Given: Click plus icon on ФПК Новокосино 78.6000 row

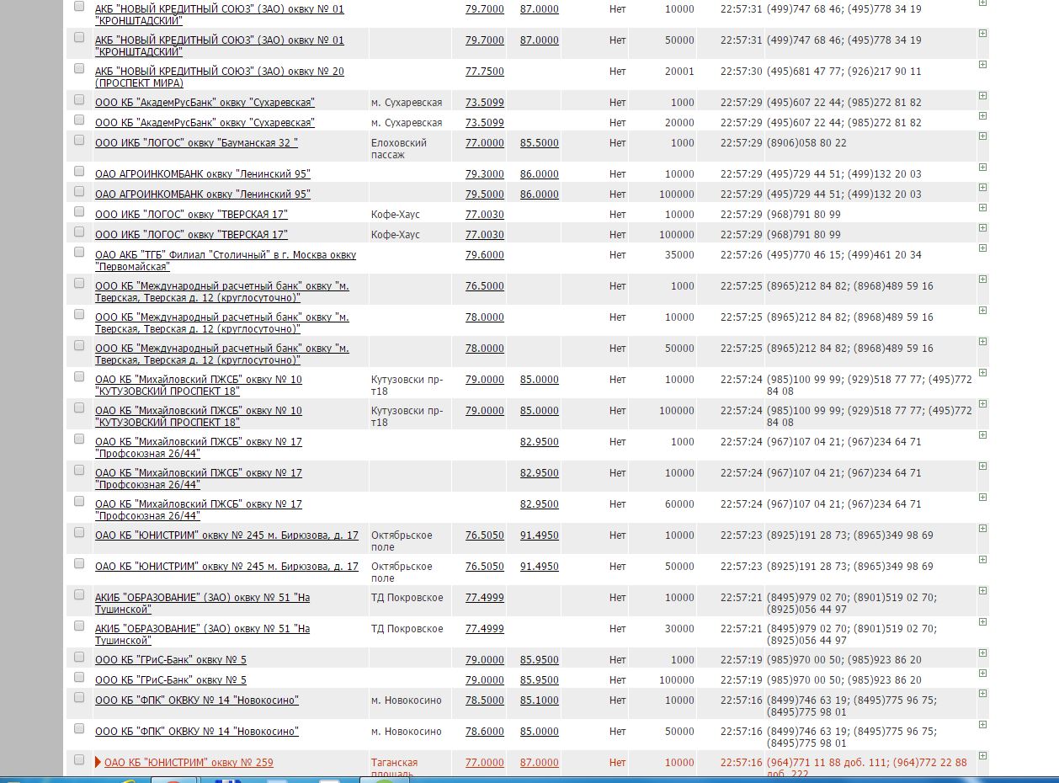Looking at the screenshot, I should [x=982, y=725].
